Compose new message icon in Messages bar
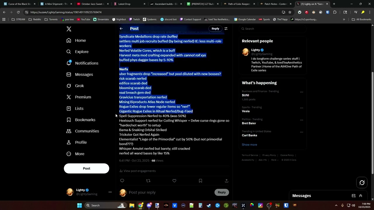Viewport: 374px width, 210px height. coord(354,196)
